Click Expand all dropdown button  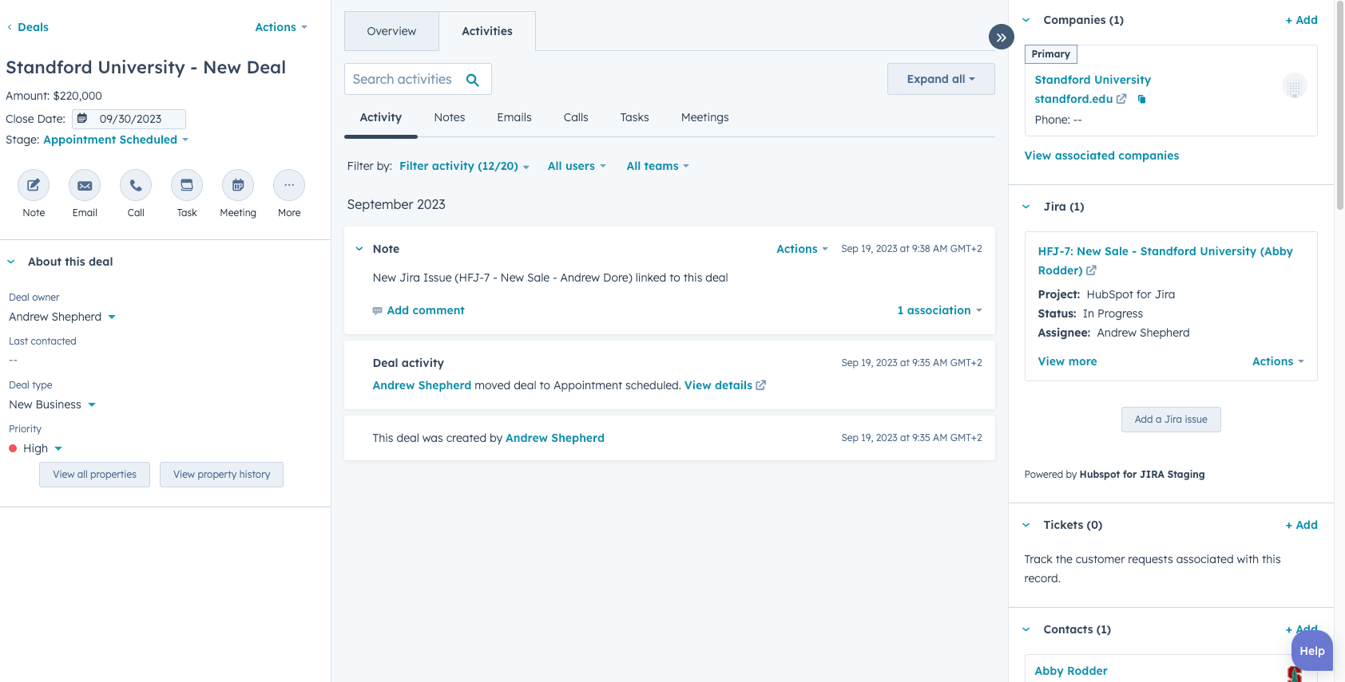[941, 79]
